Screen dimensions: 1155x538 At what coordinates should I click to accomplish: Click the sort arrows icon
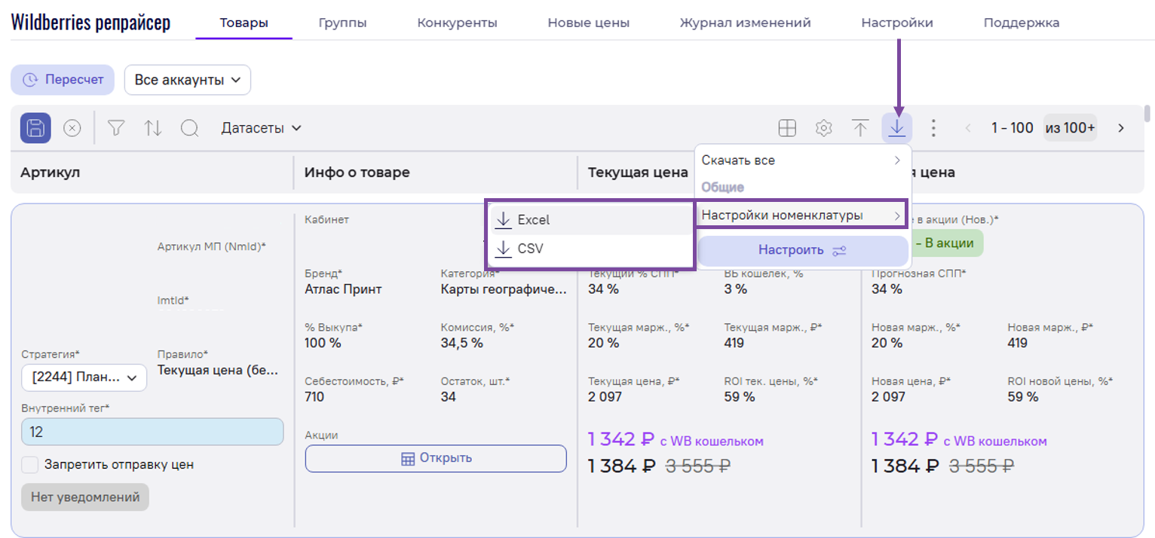tap(153, 128)
